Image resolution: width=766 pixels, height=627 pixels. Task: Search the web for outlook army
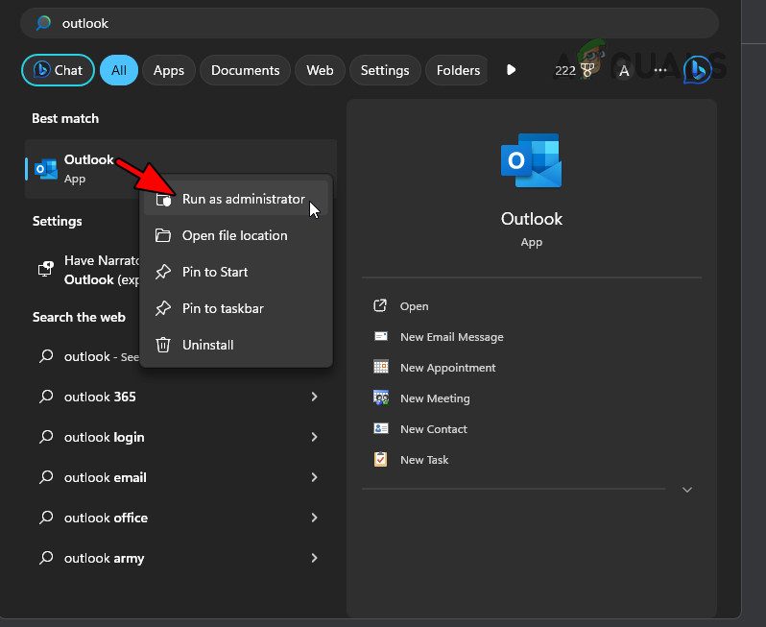click(180, 558)
